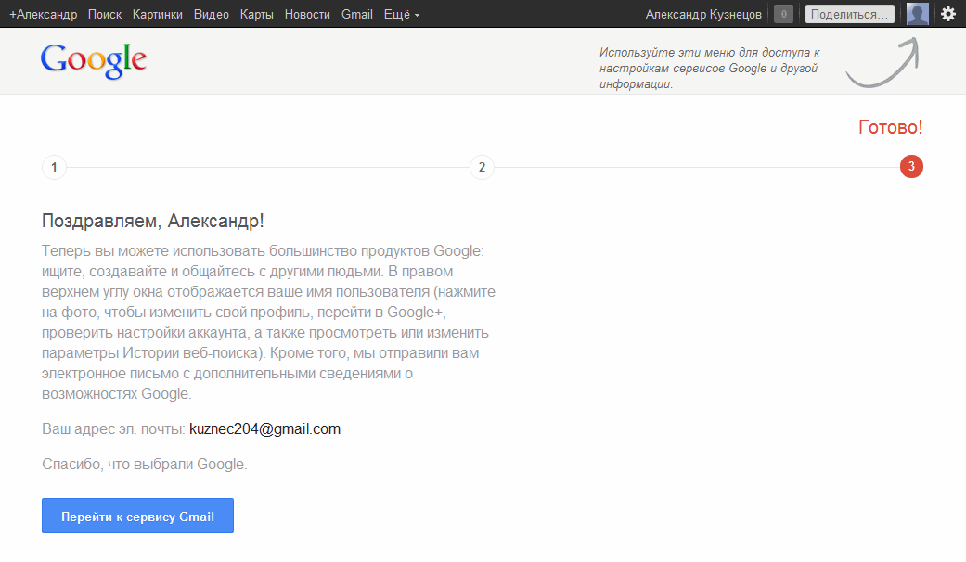Click the Google logo
This screenshot has height=562, width=966.
94,61
